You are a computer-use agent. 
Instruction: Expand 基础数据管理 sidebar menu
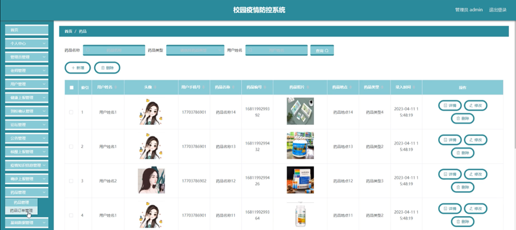(27, 223)
